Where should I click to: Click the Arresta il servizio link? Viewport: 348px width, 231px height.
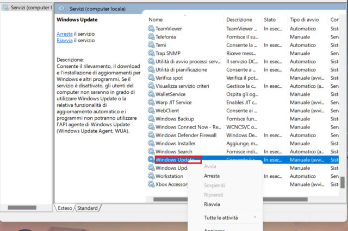pos(65,34)
